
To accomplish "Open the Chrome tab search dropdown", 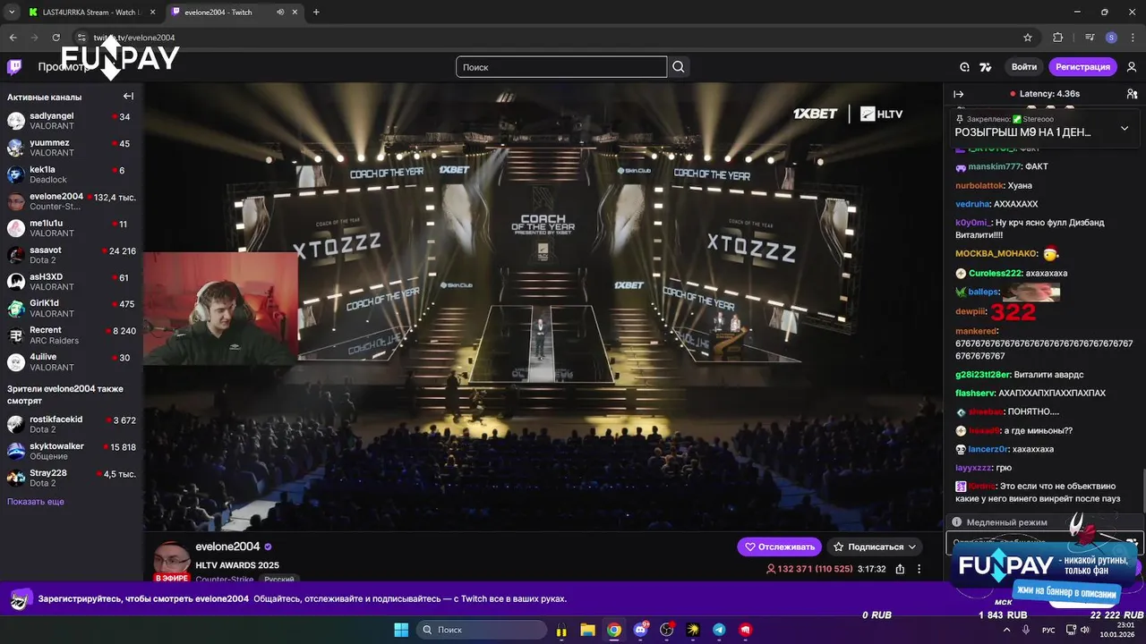I will (x=12, y=13).
